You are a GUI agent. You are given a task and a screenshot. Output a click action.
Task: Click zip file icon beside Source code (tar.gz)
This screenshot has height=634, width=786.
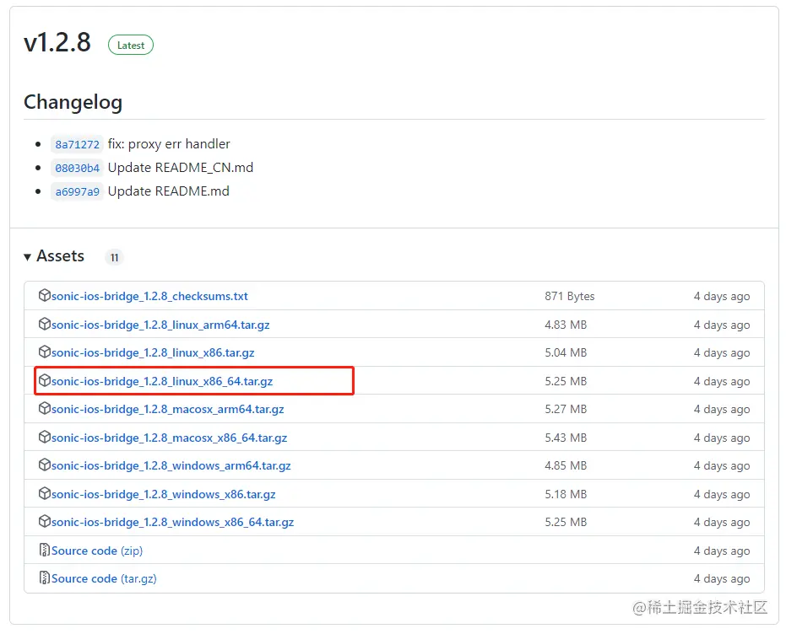coord(45,578)
